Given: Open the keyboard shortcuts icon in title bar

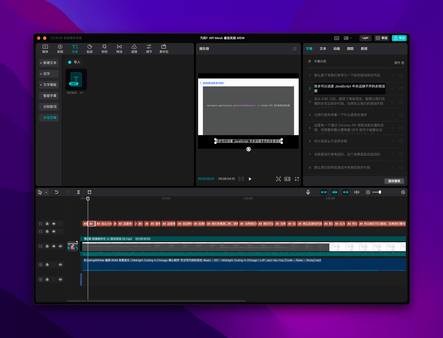Looking at the screenshot, I should pyautogui.click(x=337, y=38).
